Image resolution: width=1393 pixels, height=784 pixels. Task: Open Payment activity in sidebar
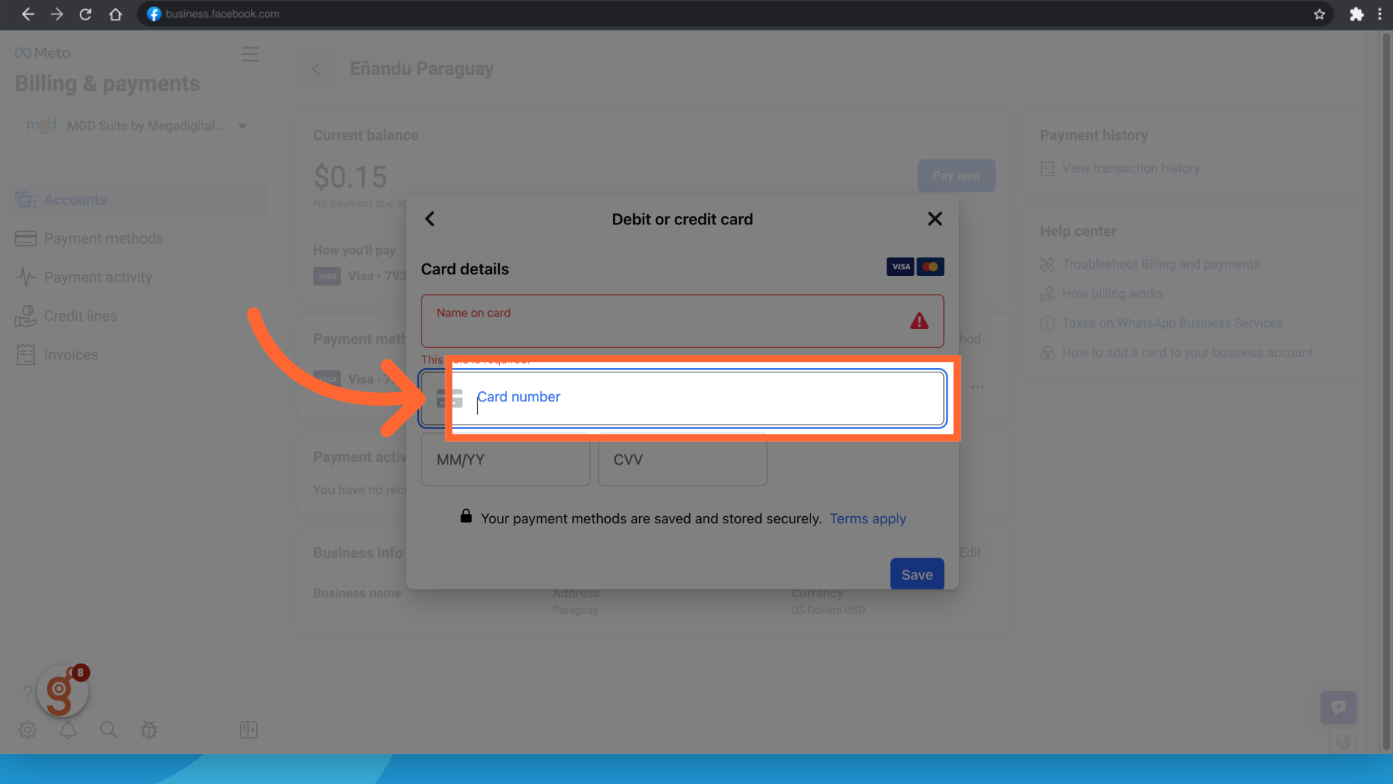pos(98,277)
